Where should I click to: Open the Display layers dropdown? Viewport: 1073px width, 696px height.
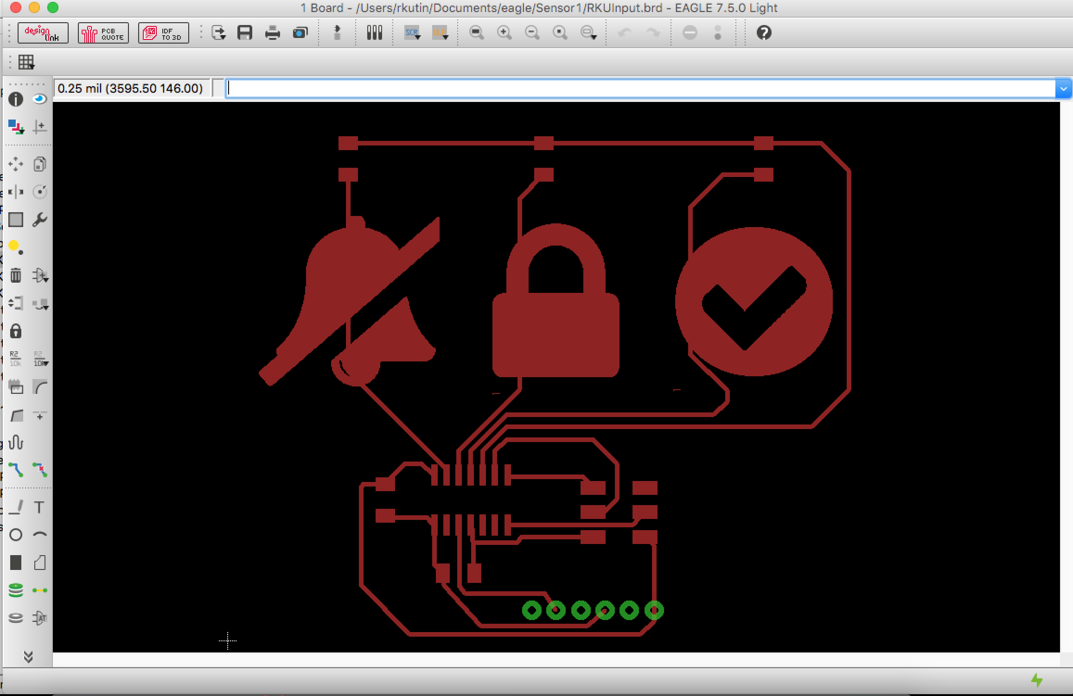(x=16, y=127)
